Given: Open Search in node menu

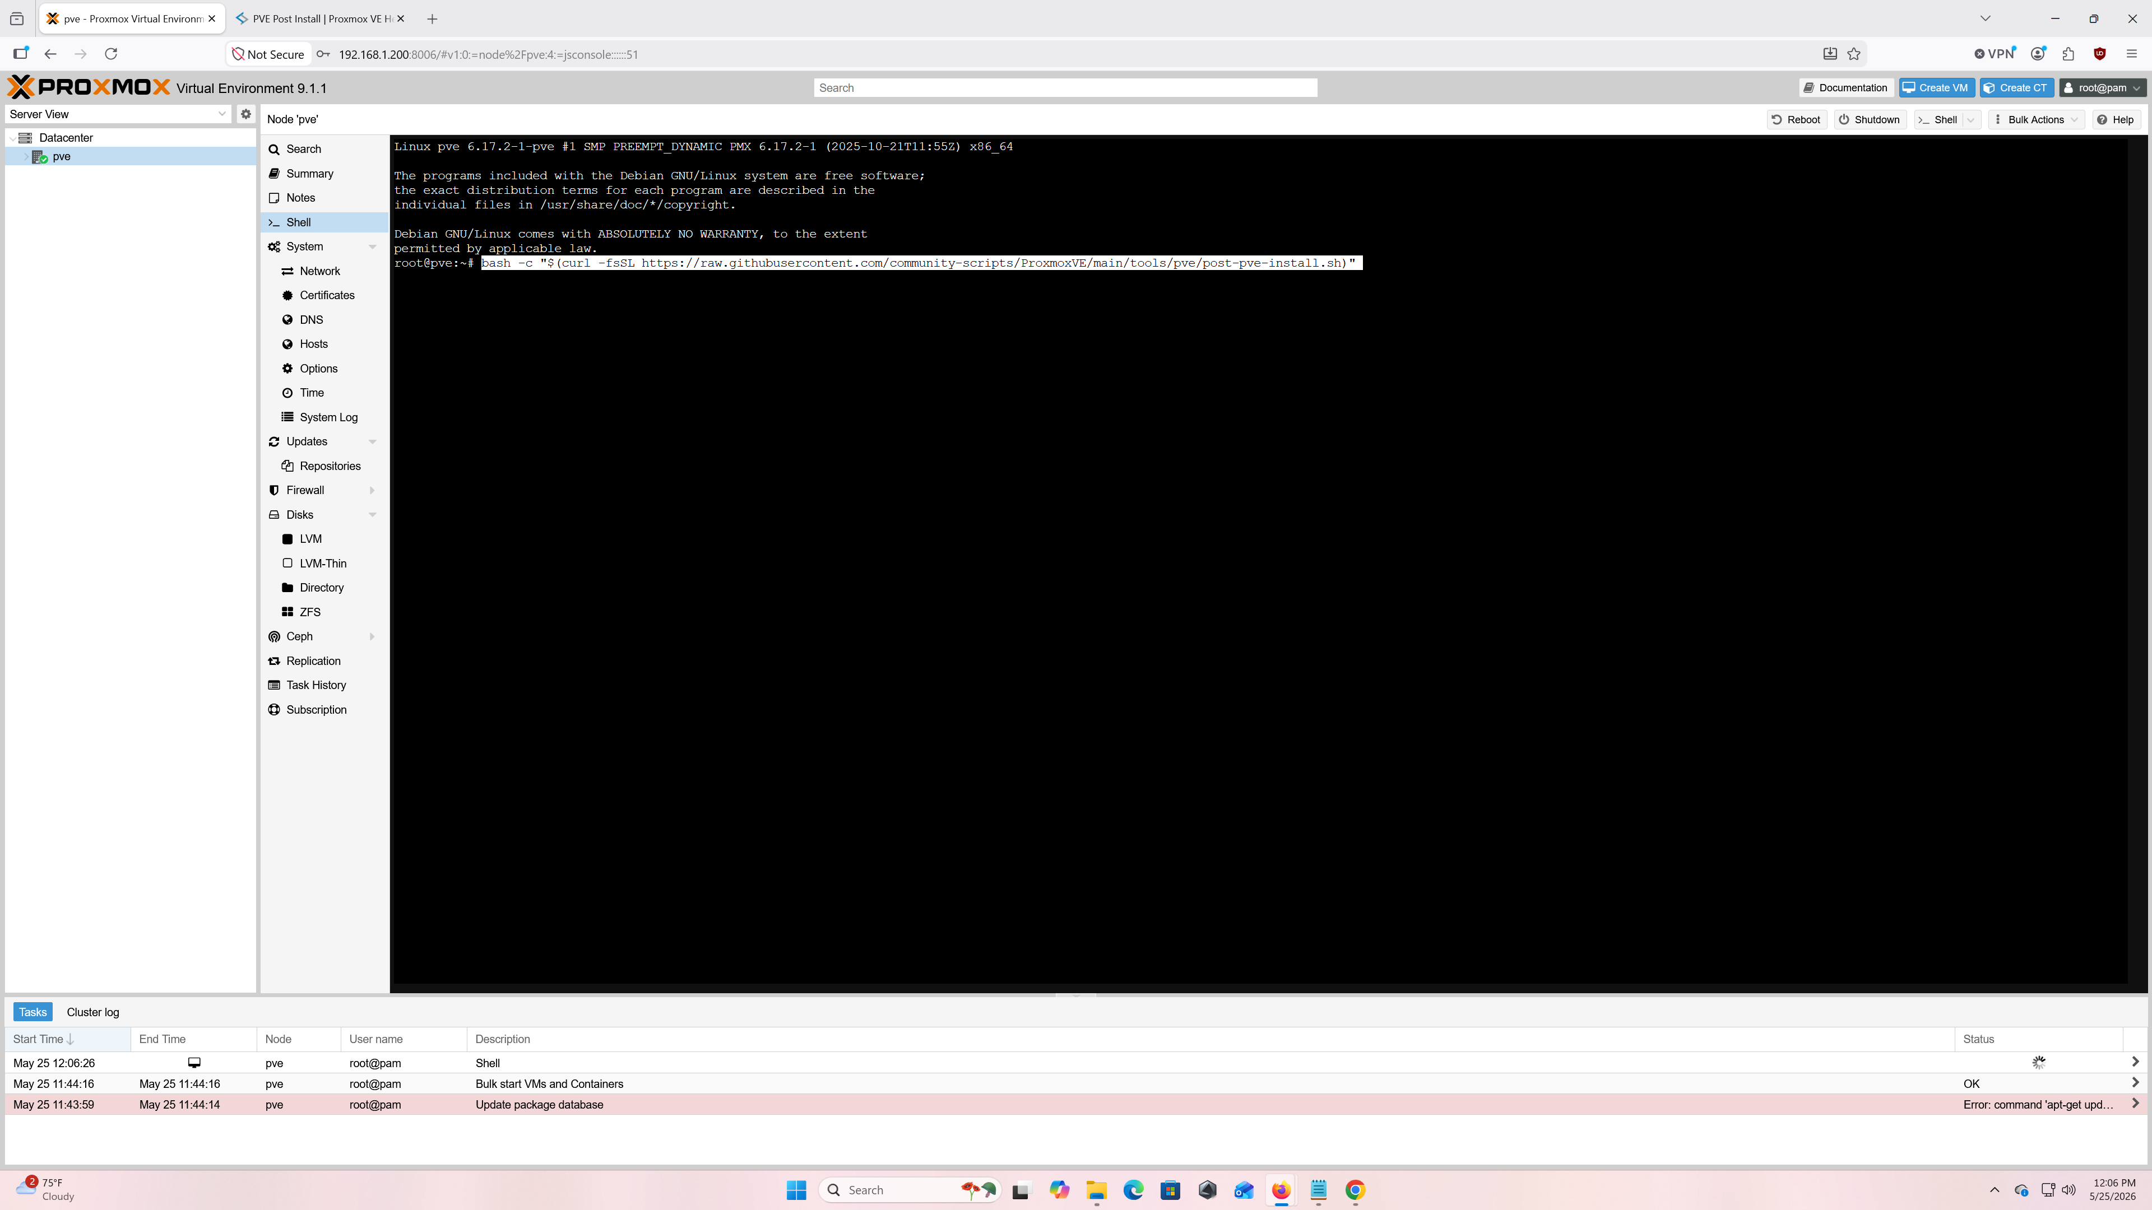Looking at the screenshot, I should tap(303, 148).
